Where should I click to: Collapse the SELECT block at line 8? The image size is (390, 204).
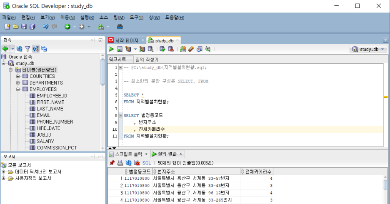click(120, 116)
